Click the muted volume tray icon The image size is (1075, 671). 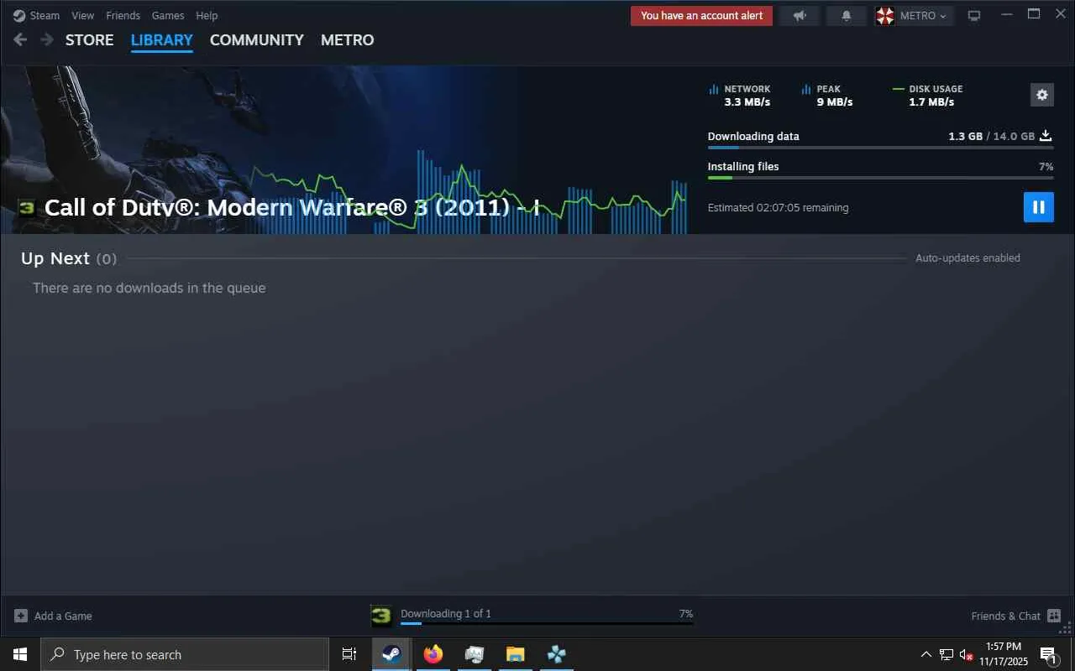(x=966, y=654)
